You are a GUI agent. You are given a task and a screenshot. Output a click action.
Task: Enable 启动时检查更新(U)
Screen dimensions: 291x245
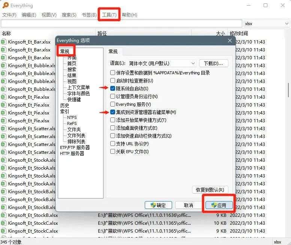point(112,81)
